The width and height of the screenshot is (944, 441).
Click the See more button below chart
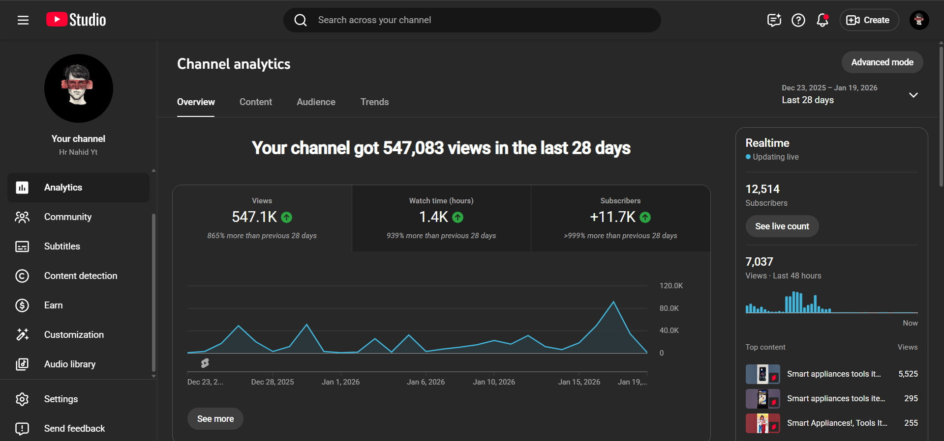click(215, 419)
